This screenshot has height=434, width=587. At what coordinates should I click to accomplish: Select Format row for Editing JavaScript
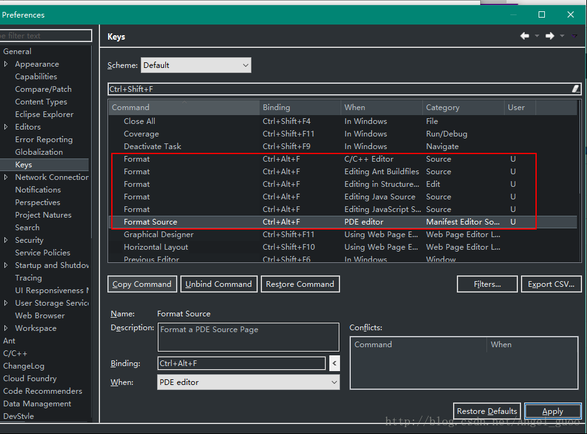click(x=343, y=209)
